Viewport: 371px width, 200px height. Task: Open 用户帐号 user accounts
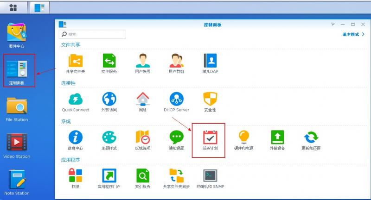click(143, 63)
